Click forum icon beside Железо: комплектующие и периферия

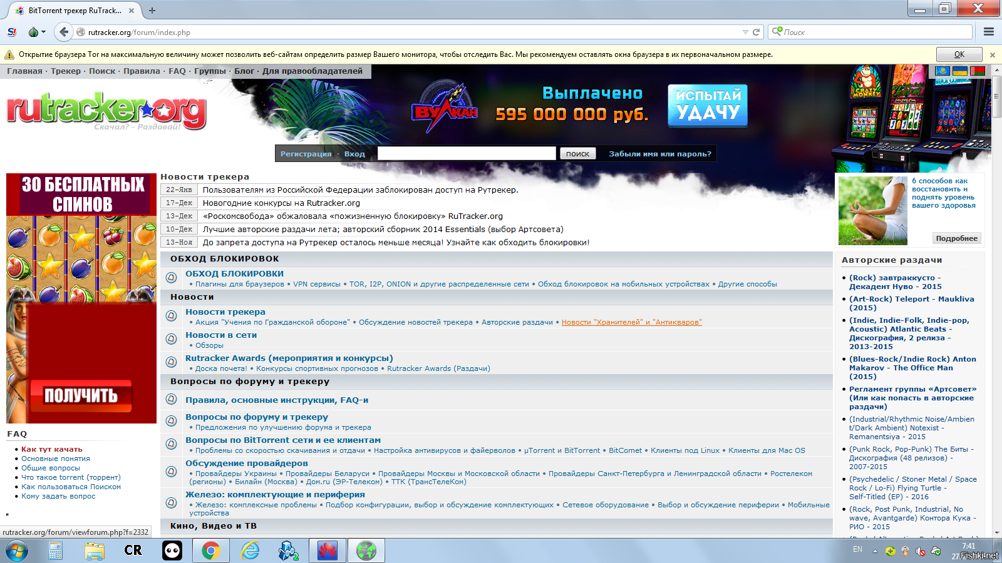tap(171, 503)
